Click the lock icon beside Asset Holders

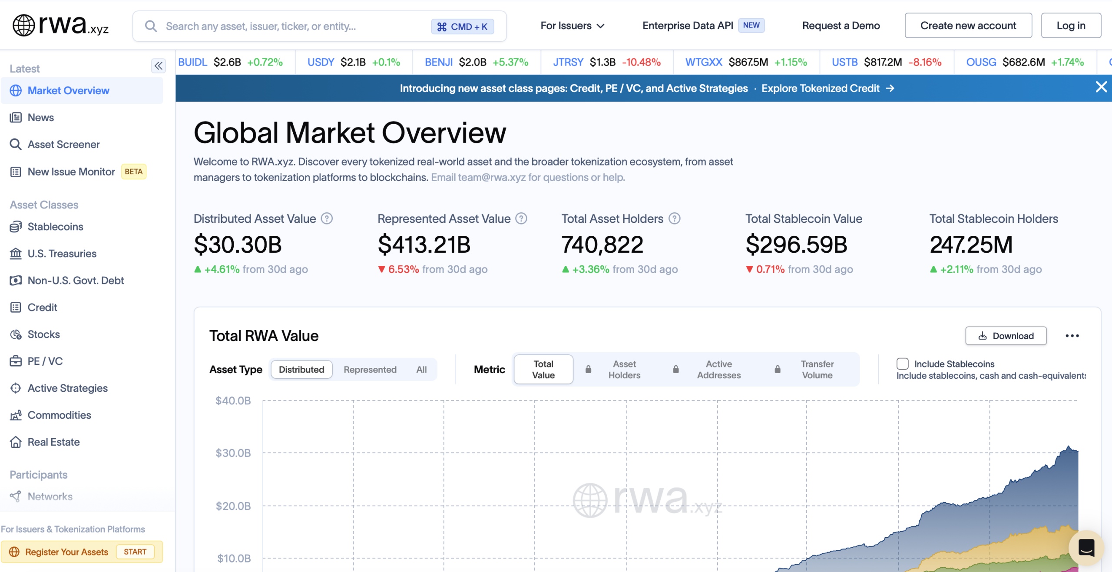tap(588, 369)
